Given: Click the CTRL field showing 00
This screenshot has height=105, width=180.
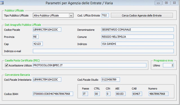Looking at the screenshot, I should point(97,94).
